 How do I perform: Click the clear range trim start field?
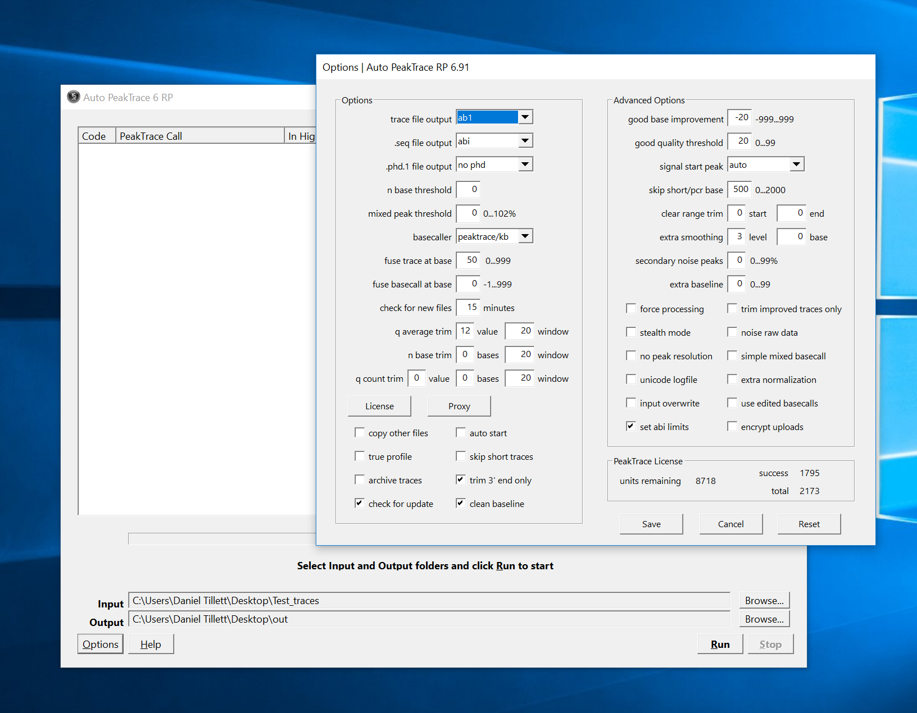click(736, 213)
